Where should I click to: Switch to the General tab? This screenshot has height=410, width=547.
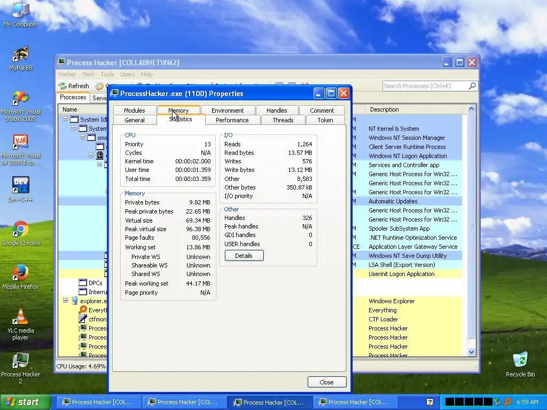point(134,120)
